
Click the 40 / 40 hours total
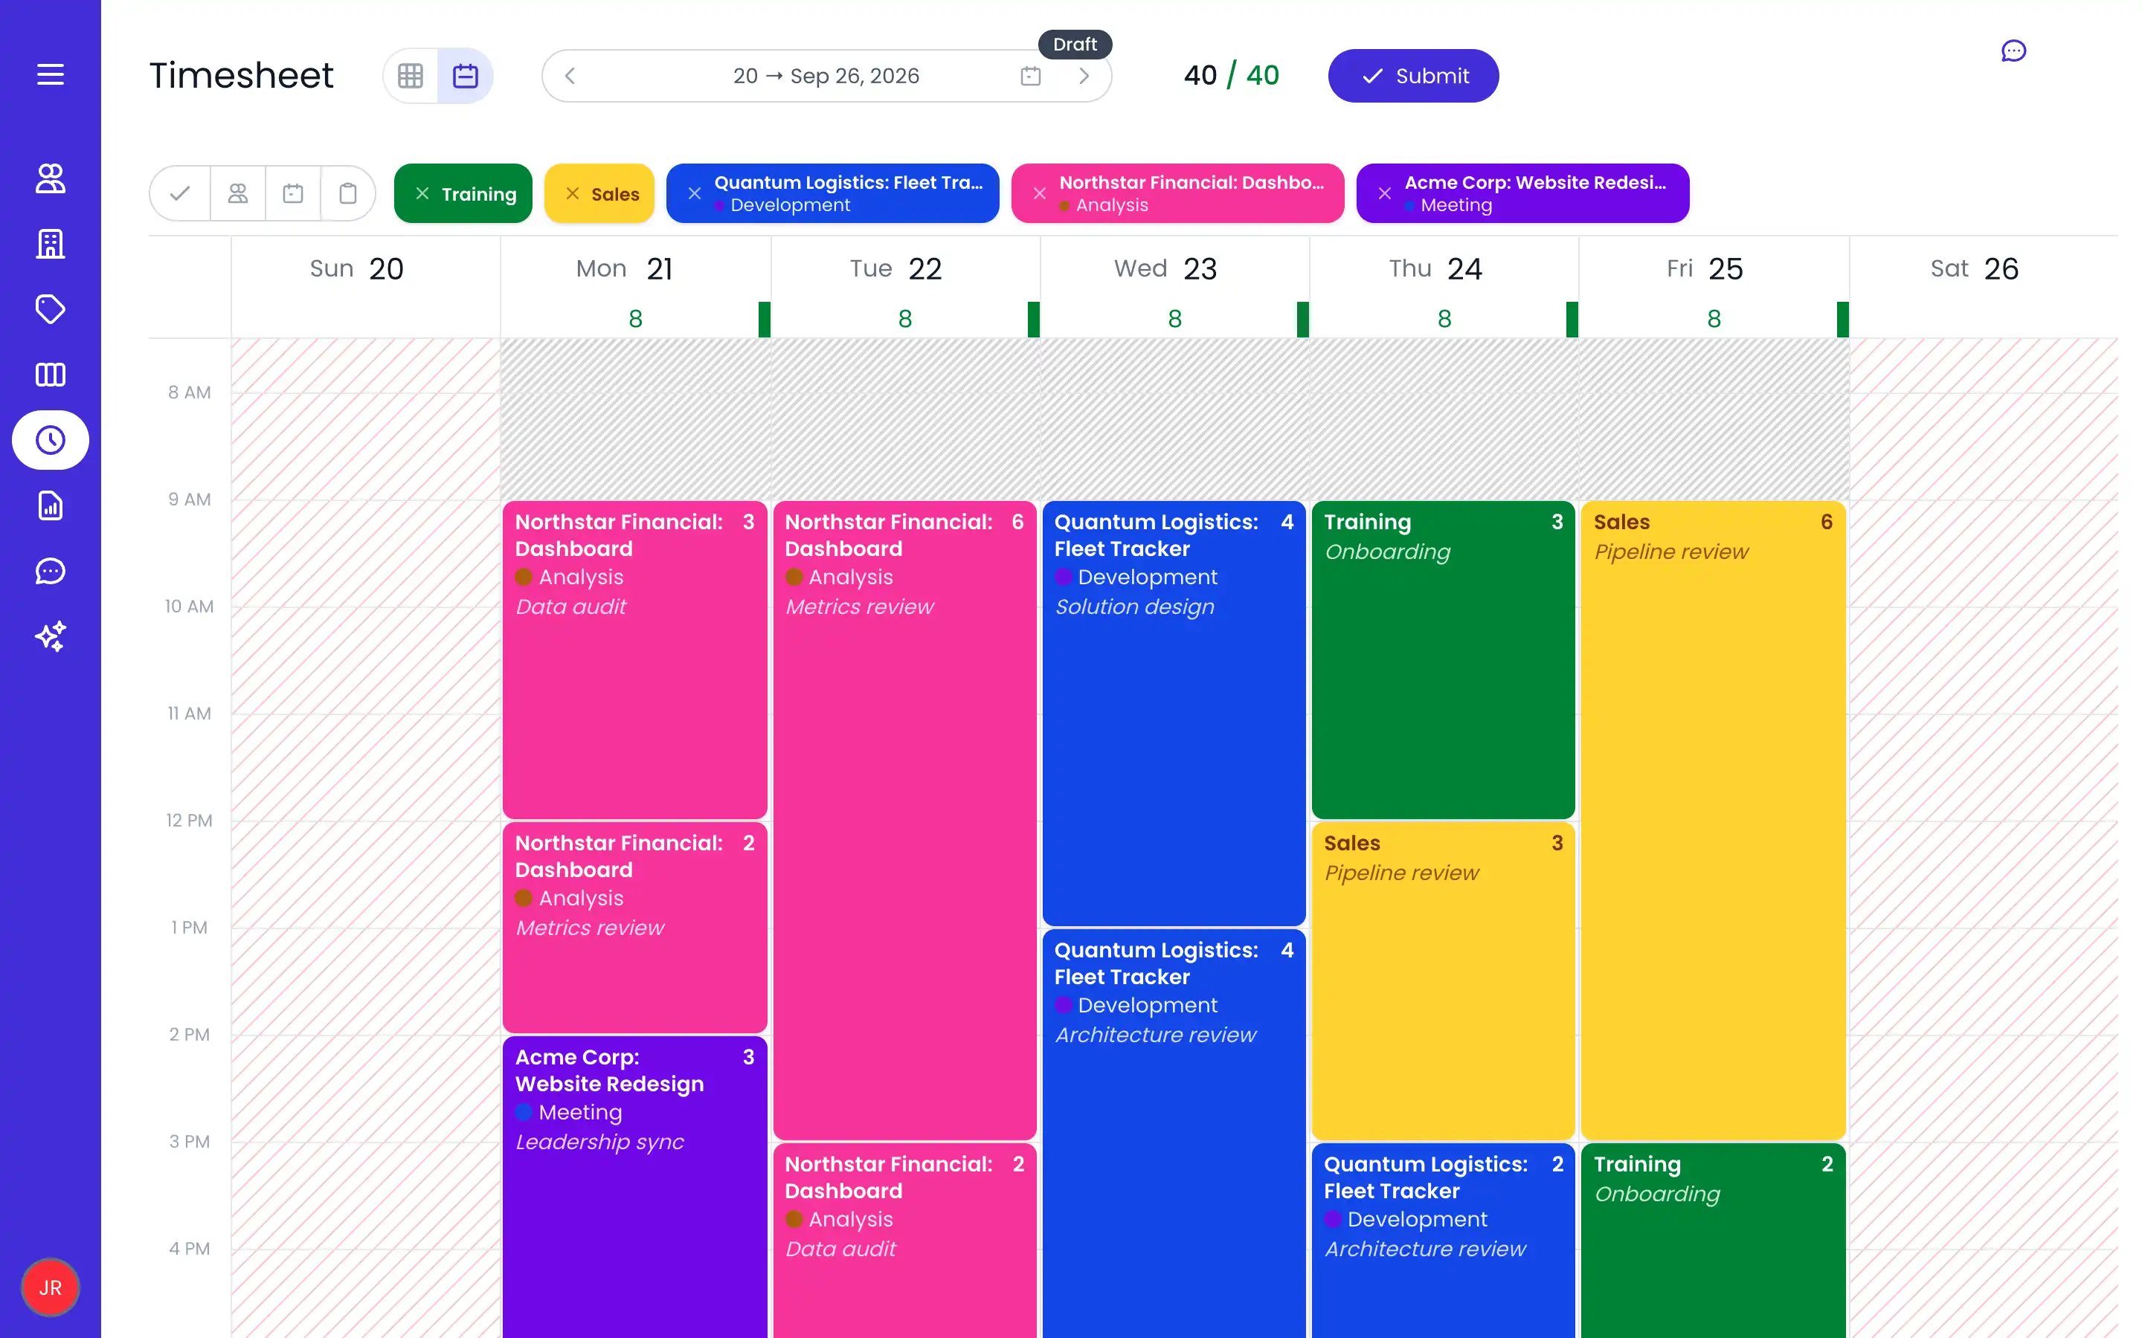[x=1231, y=76]
